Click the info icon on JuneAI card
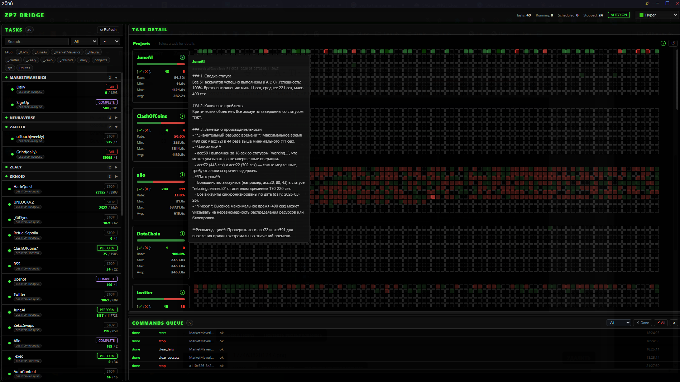This screenshot has height=382, width=680. (182, 57)
